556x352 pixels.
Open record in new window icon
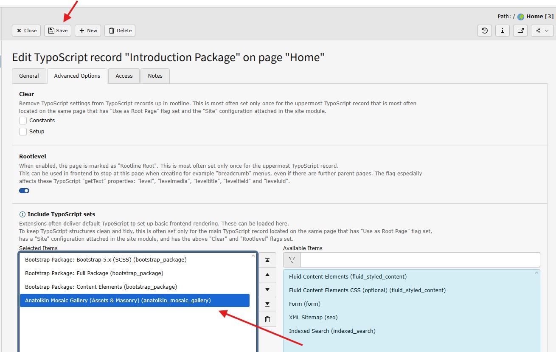pos(520,31)
